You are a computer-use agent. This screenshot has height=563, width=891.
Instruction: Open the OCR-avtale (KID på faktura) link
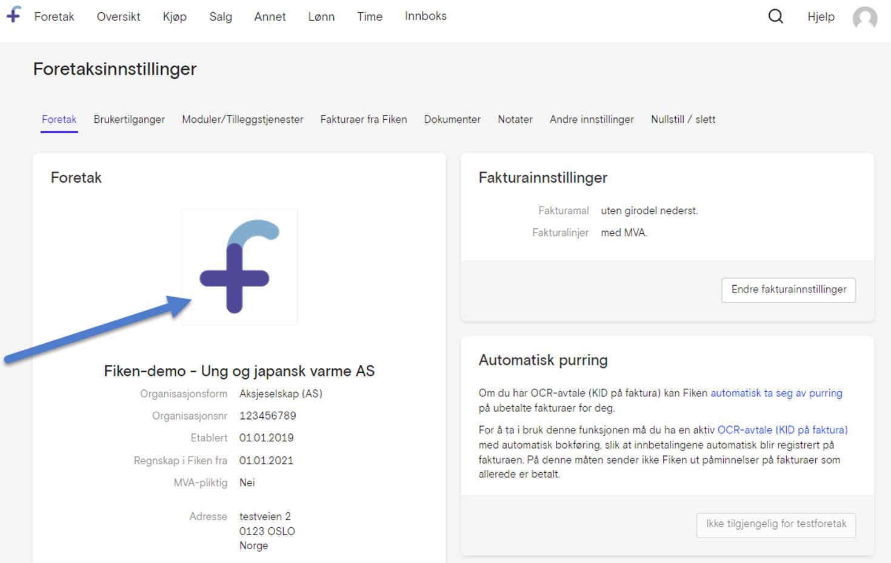coord(783,430)
